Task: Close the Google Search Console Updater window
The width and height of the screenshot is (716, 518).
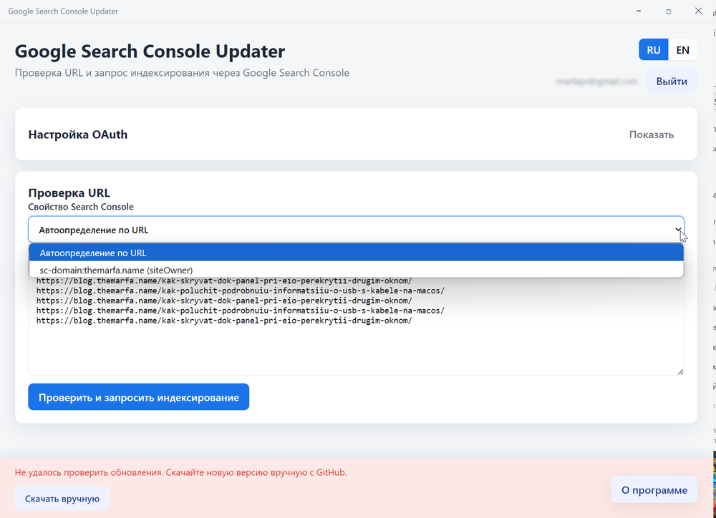Action: (698, 11)
